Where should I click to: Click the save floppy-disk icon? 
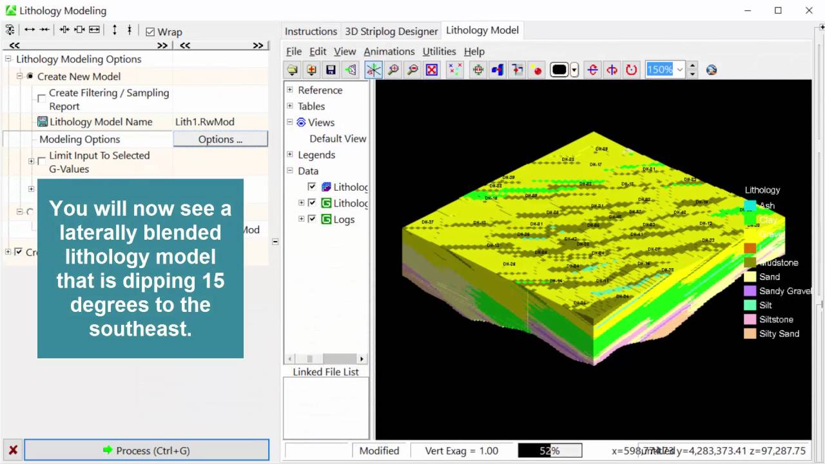tap(331, 70)
